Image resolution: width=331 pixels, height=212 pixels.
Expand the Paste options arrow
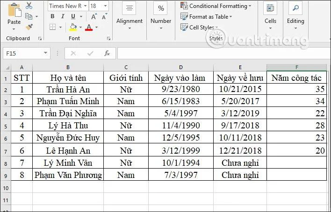tap(14, 29)
